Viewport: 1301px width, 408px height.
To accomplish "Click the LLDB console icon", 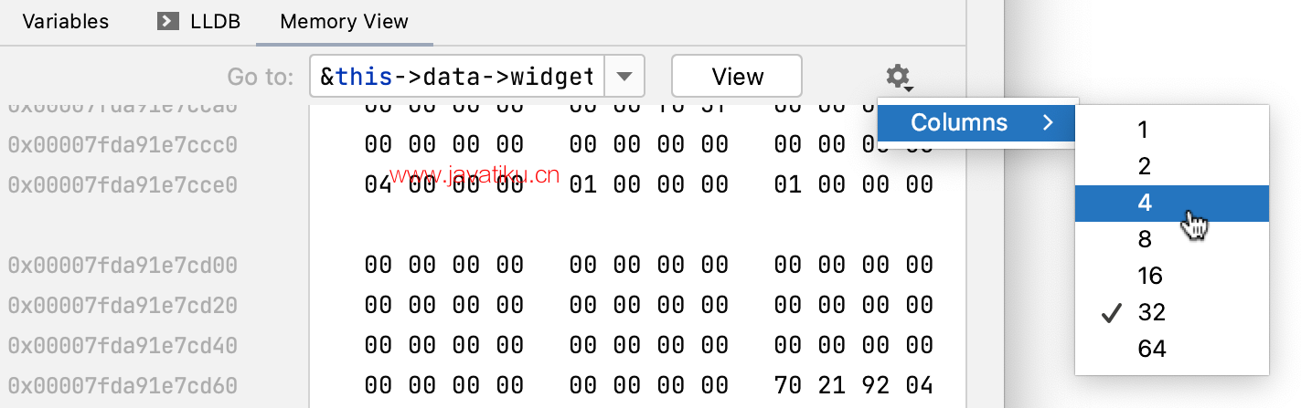I will point(167,21).
